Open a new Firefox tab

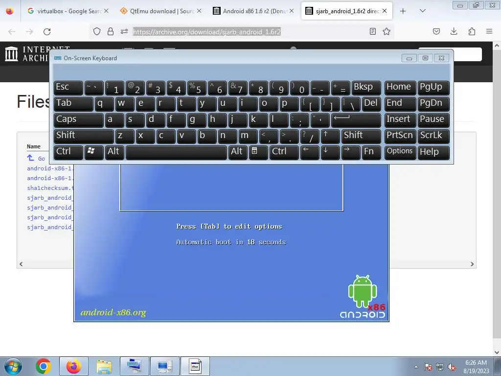403,11
